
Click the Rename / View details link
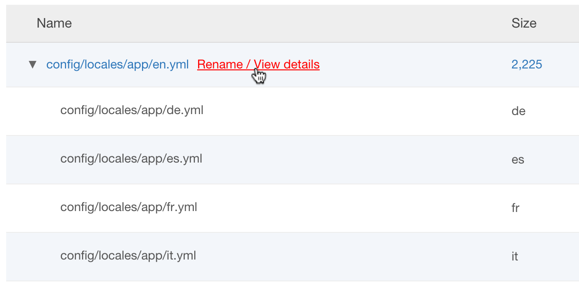click(x=258, y=64)
